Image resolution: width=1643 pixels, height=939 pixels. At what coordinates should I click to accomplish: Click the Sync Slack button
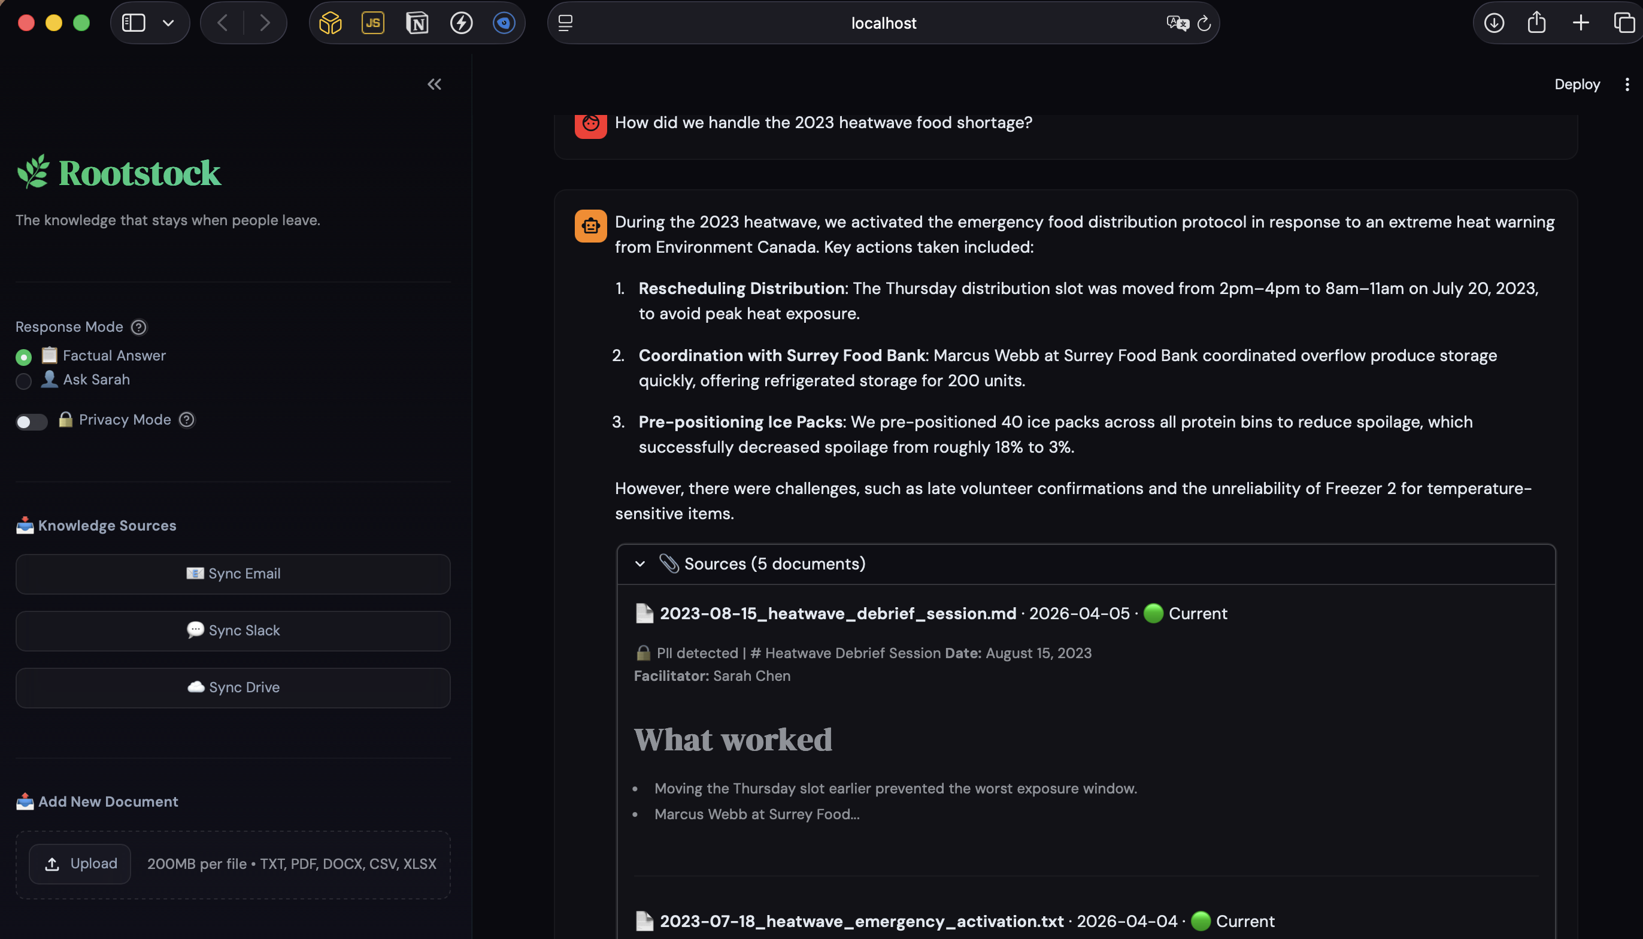[233, 630]
